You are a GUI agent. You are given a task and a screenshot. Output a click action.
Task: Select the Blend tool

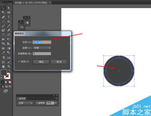pos(9,53)
